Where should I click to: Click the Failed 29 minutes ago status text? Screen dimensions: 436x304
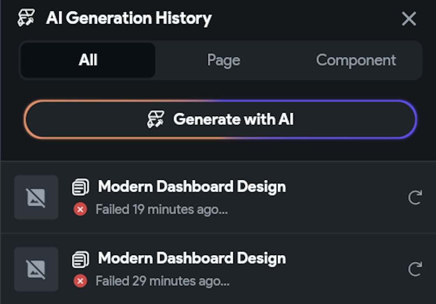[x=163, y=281]
